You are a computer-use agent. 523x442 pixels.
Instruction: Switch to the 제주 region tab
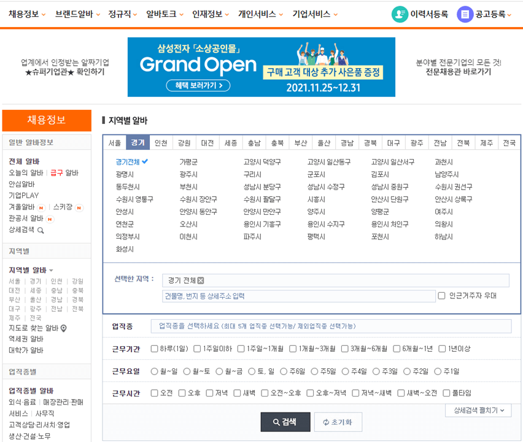486,143
